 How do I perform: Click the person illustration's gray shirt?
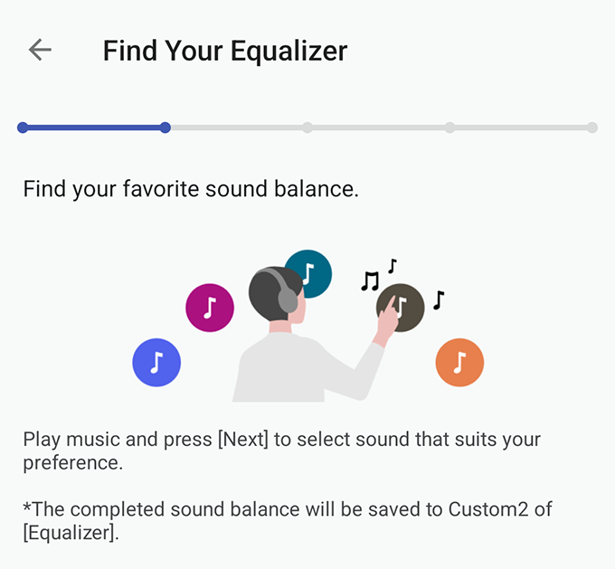tap(298, 369)
